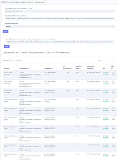Click the page title about expiring verifications search
The image size is (118, 161).
(x=23, y=2)
